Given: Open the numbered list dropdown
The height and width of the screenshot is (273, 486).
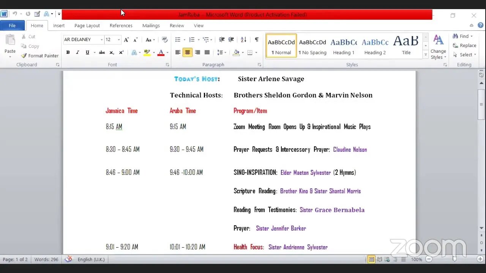Looking at the screenshot, I should click(x=199, y=39).
